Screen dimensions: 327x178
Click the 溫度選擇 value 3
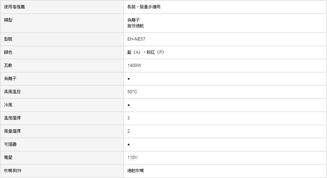(128, 118)
